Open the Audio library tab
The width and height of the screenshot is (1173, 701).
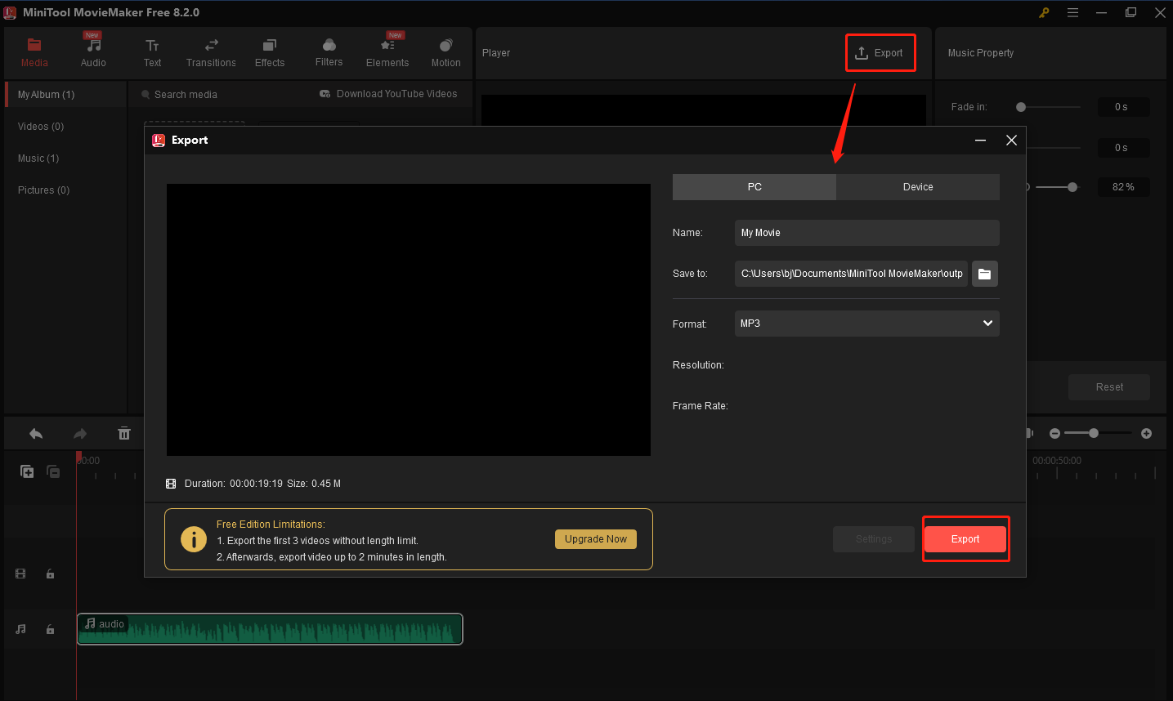(x=93, y=53)
